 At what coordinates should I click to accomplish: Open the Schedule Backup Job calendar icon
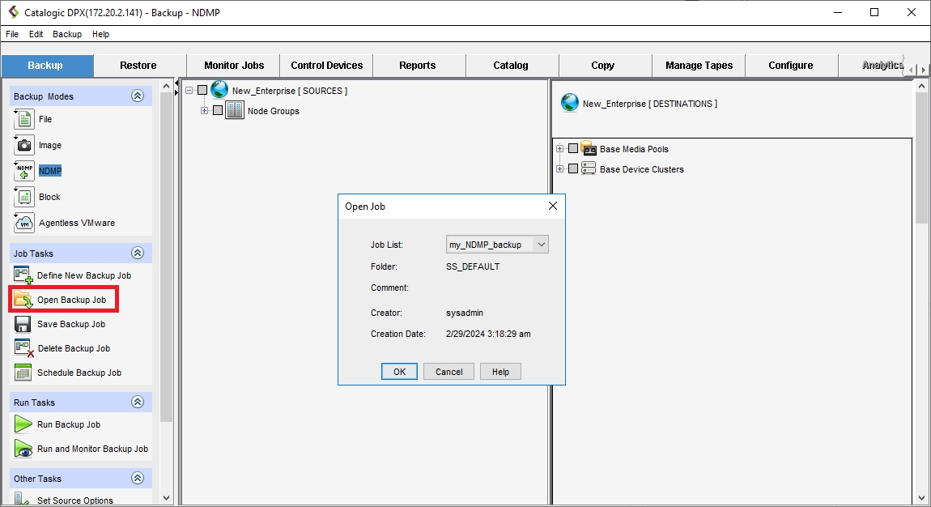click(x=23, y=373)
